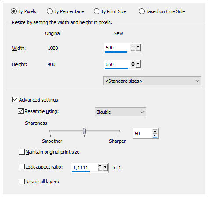Check Maintain original print size
Image resolution: width=208 pixels, height=197 pixels.
coord(21,152)
